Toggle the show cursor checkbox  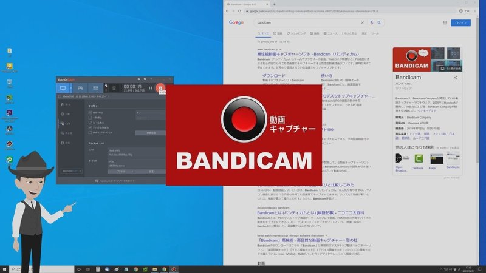click(x=90, y=123)
